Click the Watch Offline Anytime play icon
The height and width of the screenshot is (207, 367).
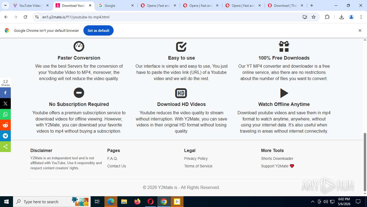coord(284,93)
